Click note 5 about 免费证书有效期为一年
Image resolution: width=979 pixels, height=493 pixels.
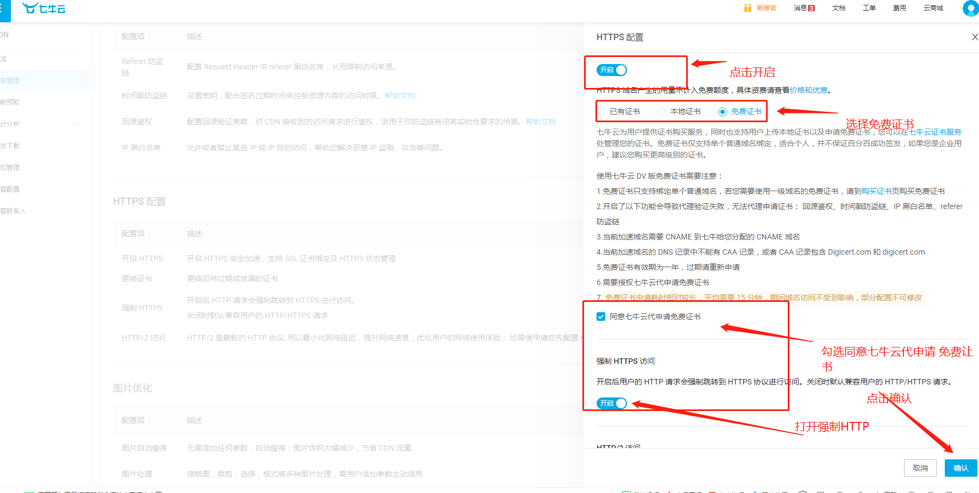pyautogui.click(x=668, y=267)
